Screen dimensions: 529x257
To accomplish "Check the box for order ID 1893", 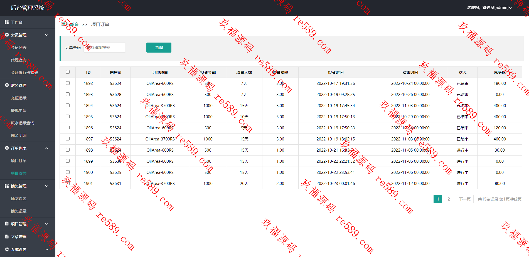I will [68, 94].
